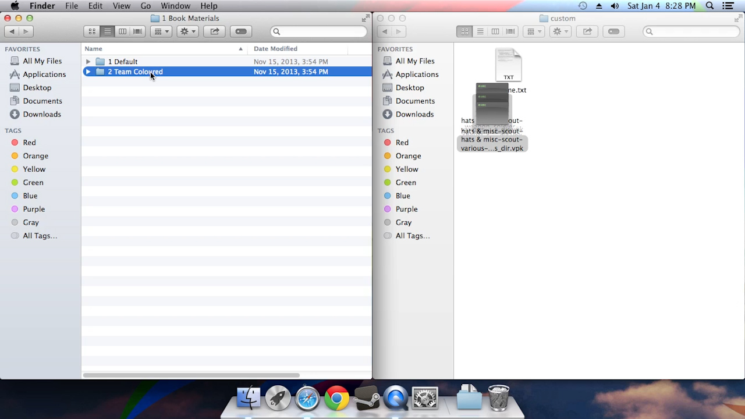745x419 pixels.
Task: Open the Go menu
Action: tap(146, 6)
